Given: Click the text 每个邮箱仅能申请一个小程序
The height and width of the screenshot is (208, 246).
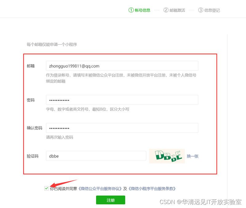Looking at the screenshot, I should [52, 44].
